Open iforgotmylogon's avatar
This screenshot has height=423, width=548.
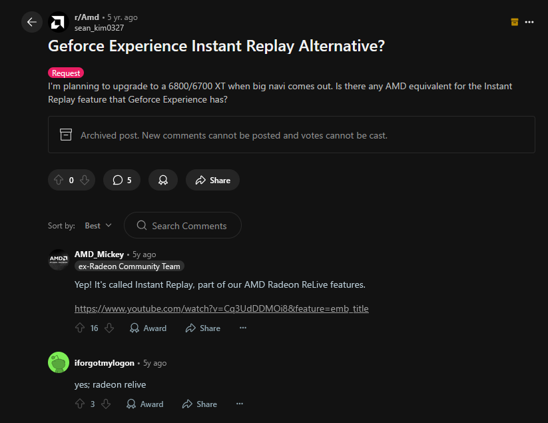click(x=59, y=362)
